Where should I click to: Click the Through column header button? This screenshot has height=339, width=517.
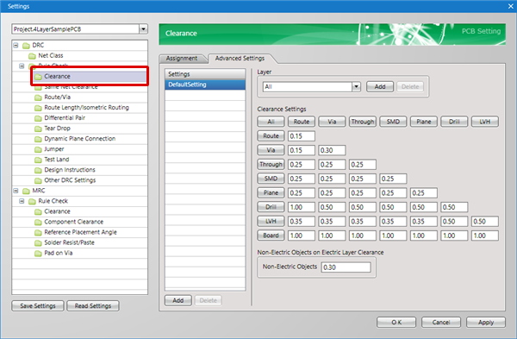click(363, 122)
